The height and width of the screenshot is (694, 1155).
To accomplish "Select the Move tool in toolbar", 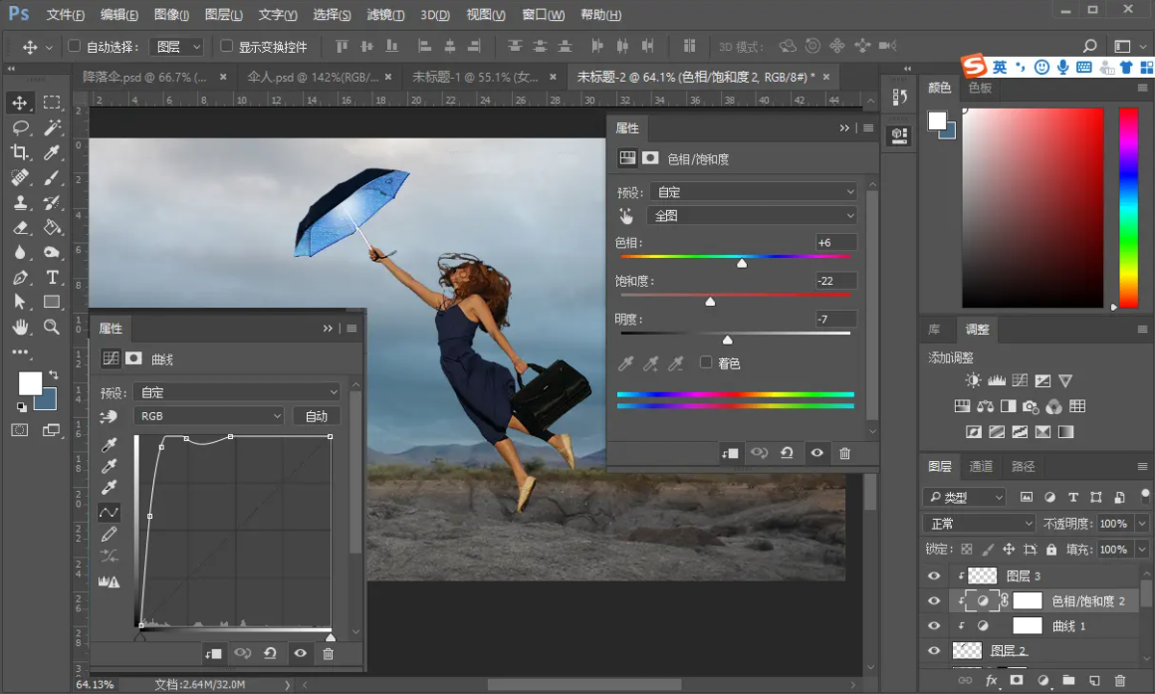I will click(x=20, y=103).
